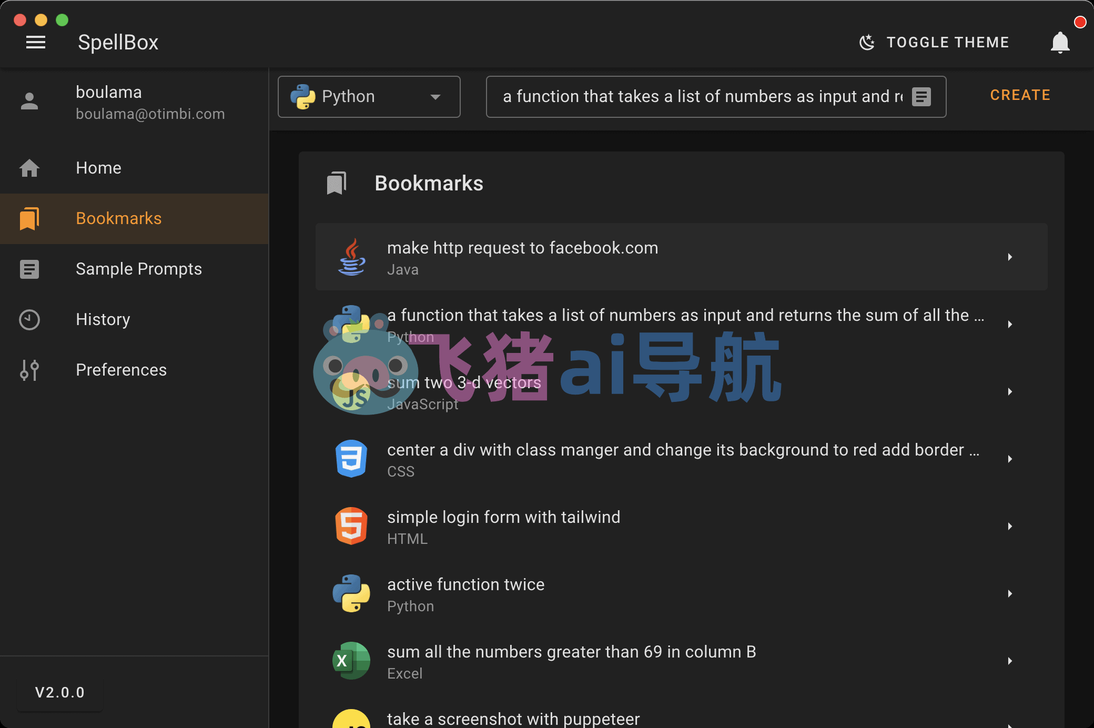This screenshot has width=1094, height=728.
Task: Click the user avatar icon
Action: (x=29, y=101)
